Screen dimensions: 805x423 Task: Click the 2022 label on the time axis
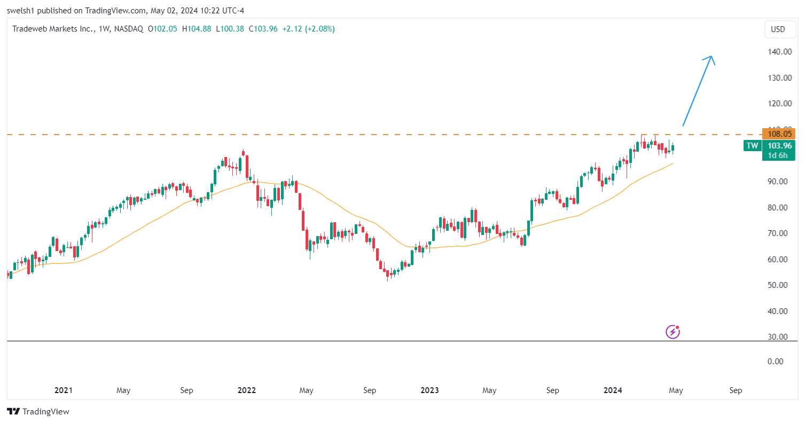click(x=247, y=390)
